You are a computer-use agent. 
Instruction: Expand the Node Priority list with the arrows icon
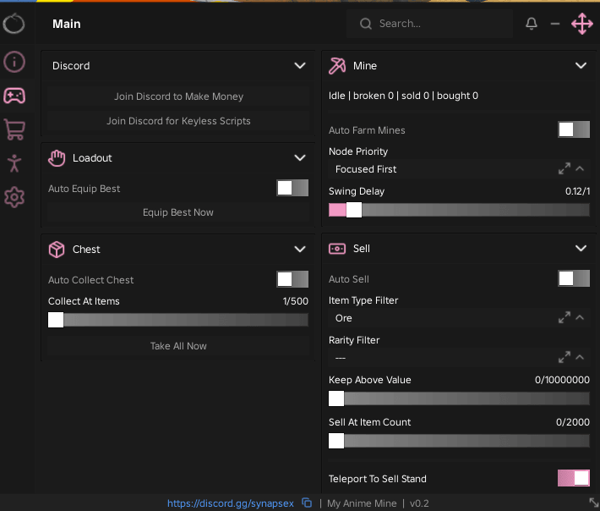564,168
